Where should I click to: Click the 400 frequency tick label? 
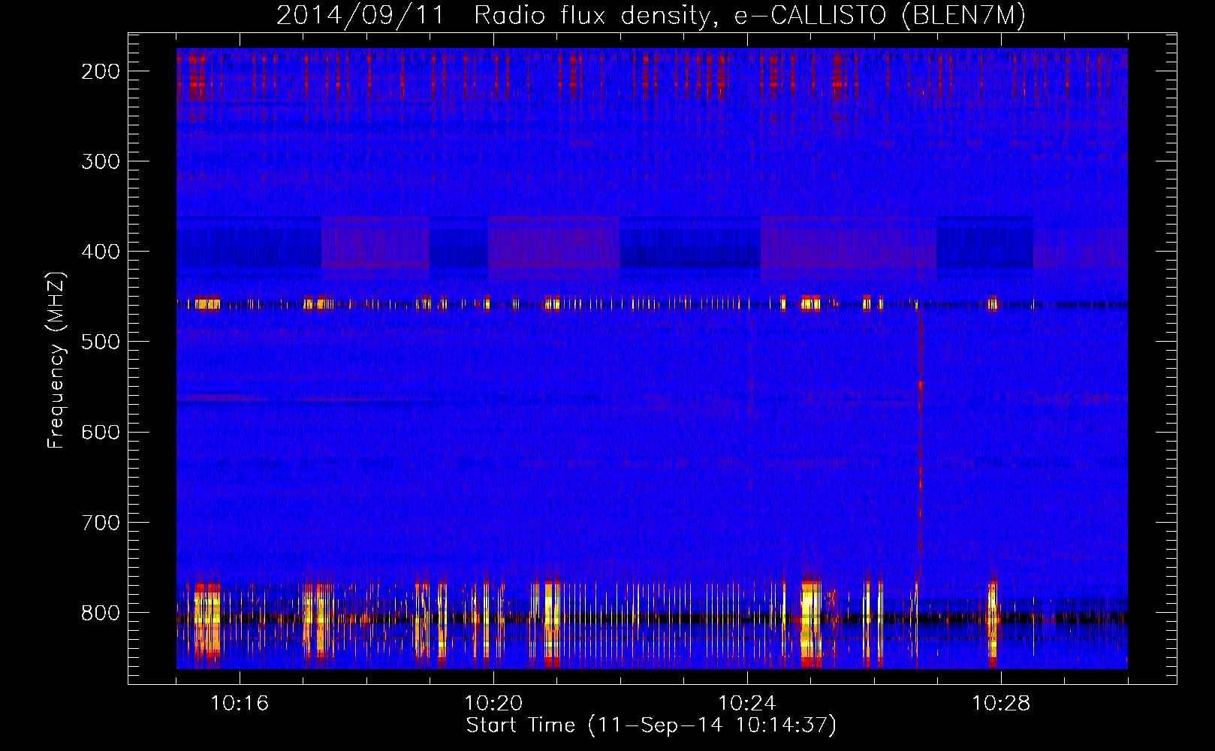[101, 252]
